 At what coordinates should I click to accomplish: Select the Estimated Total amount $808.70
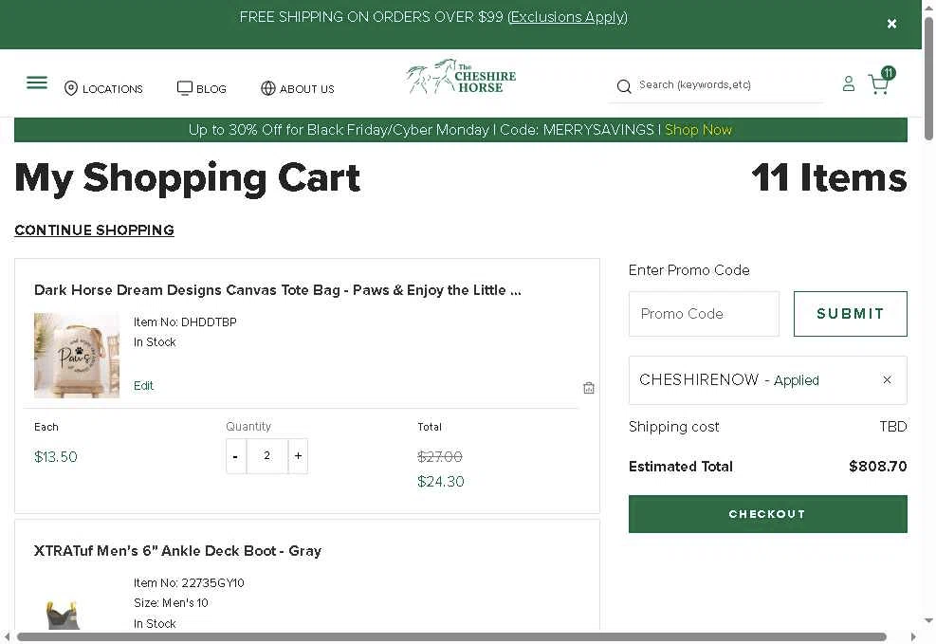click(x=877, y=467)
